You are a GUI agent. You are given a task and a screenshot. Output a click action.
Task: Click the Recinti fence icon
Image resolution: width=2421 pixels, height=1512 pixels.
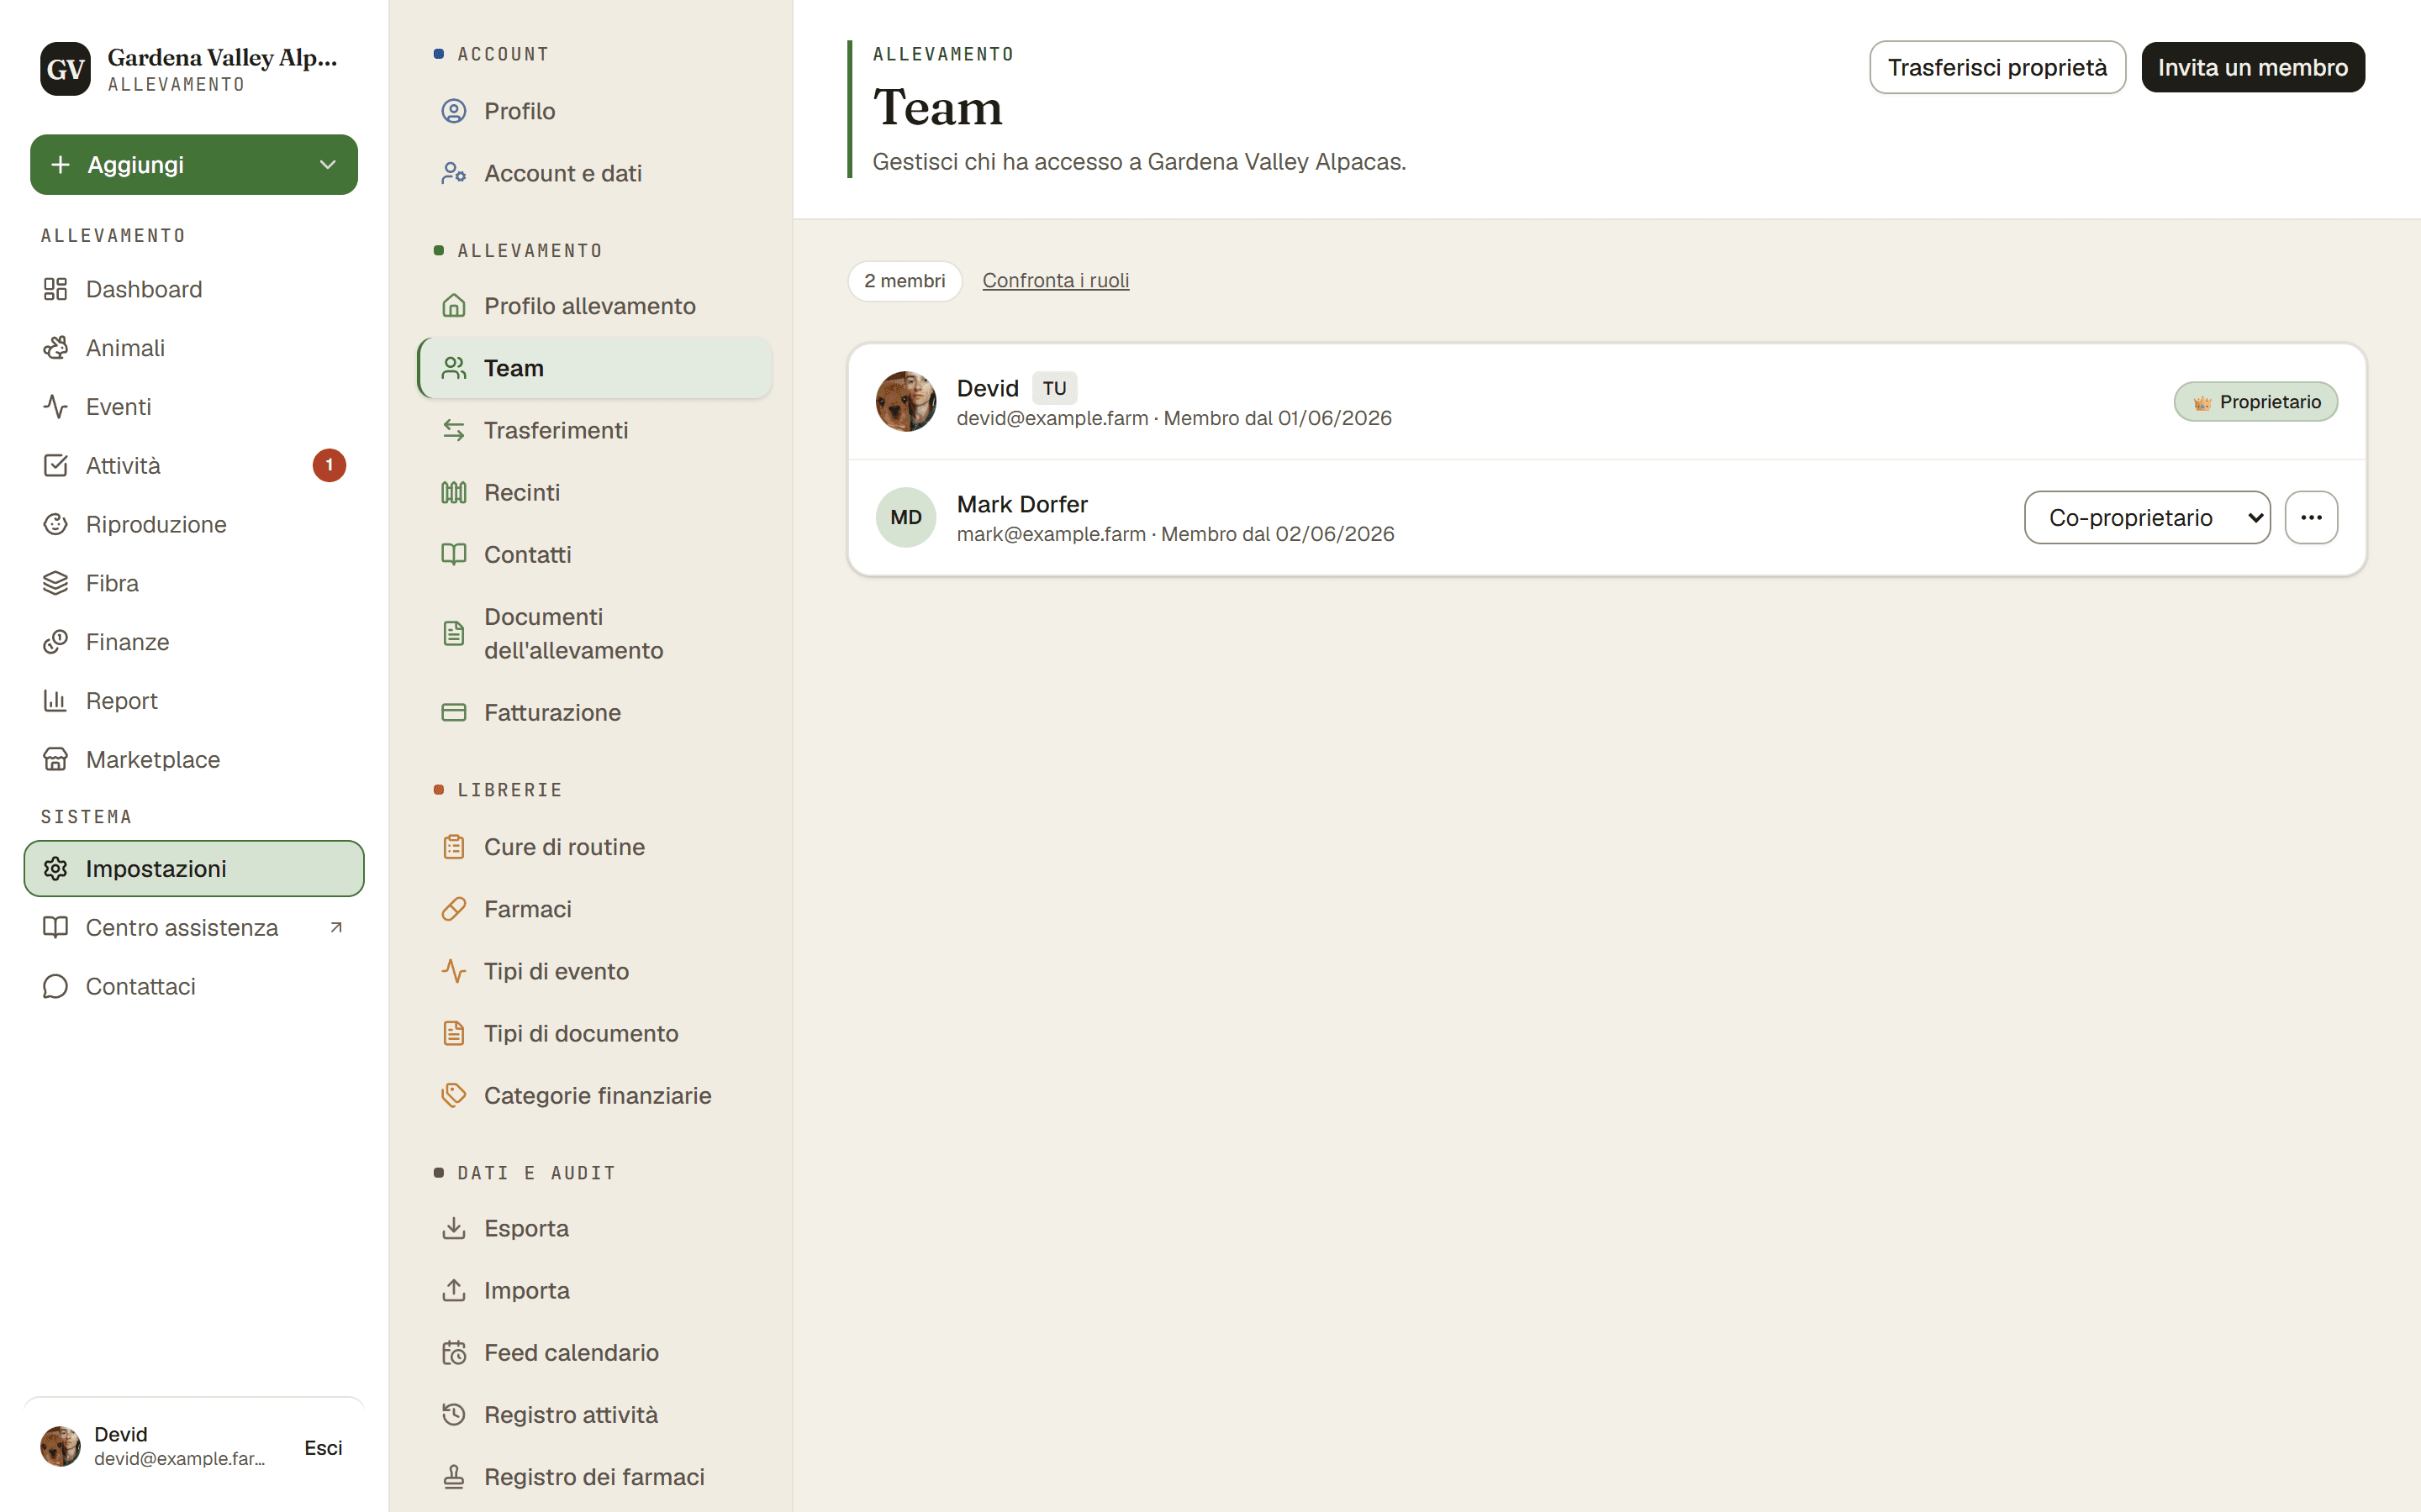click(454, 493)
